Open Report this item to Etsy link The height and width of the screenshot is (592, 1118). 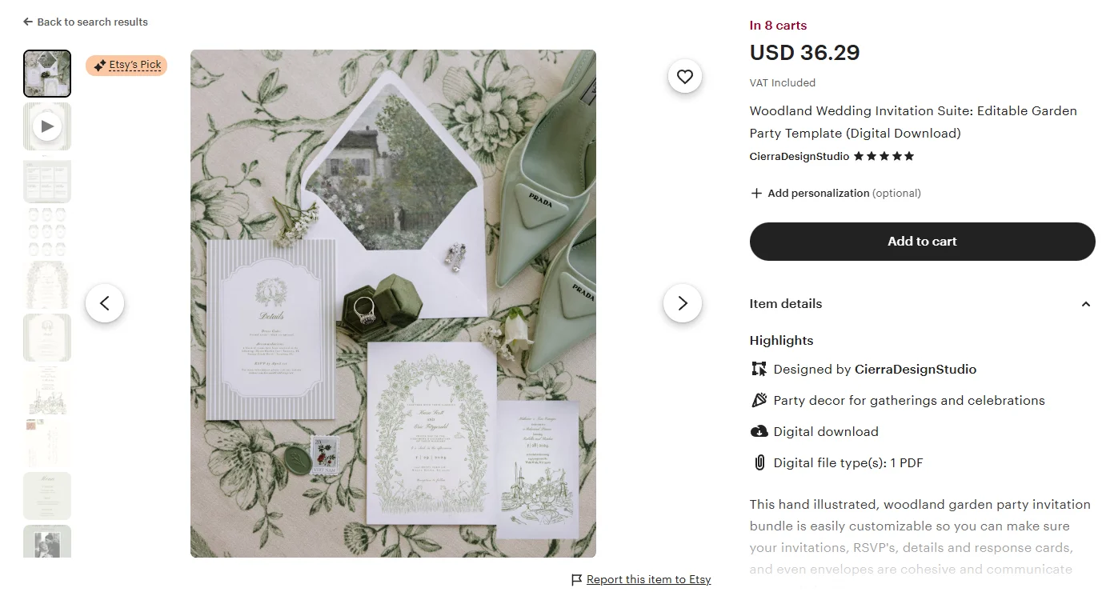tap(648, 580)
